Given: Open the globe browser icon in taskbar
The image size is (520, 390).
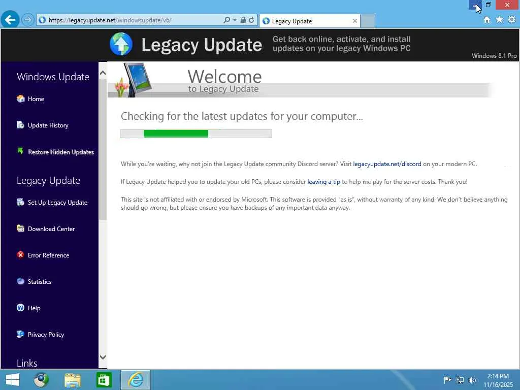Looking at the screenshot, I should (x=41, y=380).
